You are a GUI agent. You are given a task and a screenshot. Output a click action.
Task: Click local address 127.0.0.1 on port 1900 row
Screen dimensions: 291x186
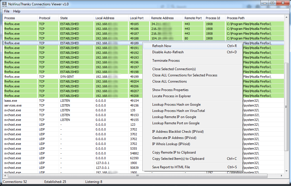(x=103, y=163)
